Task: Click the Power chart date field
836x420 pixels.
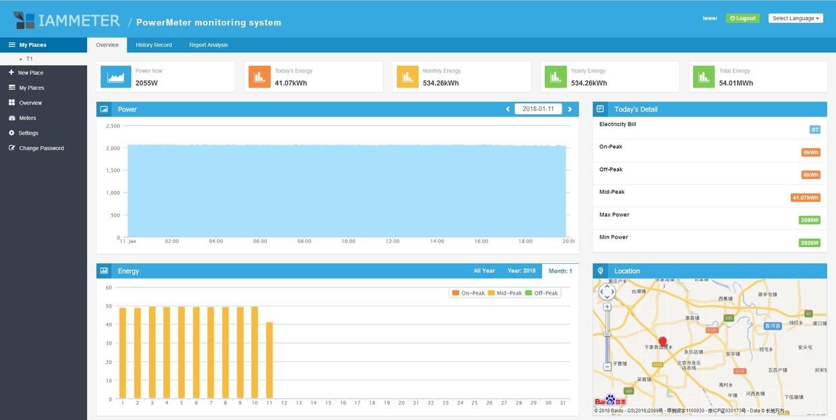Action: [x=538, y=109]
